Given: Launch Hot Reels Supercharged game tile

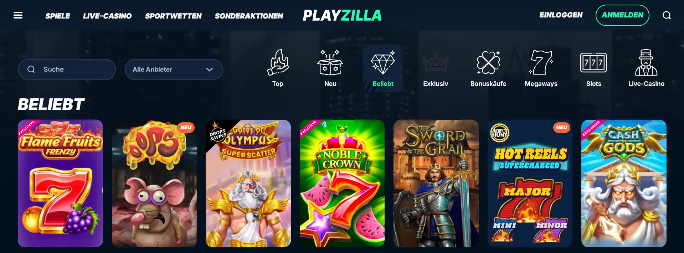Looking at the screenshot, I should pos(530,184).
